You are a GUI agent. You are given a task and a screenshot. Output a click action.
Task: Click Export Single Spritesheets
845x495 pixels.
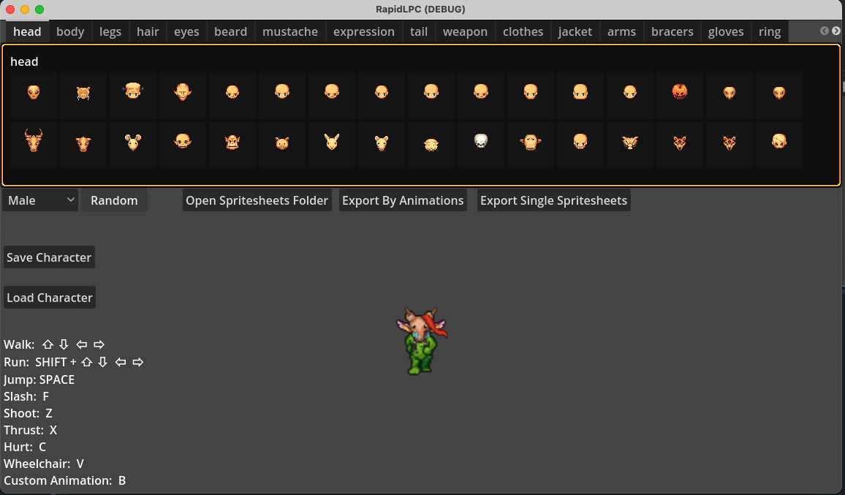click(x=553, y=200)
